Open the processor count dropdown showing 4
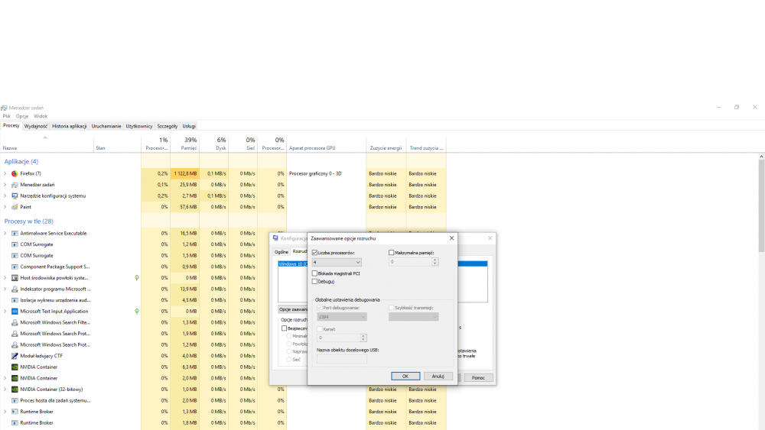Screen dimensions: 765x430 337,262
